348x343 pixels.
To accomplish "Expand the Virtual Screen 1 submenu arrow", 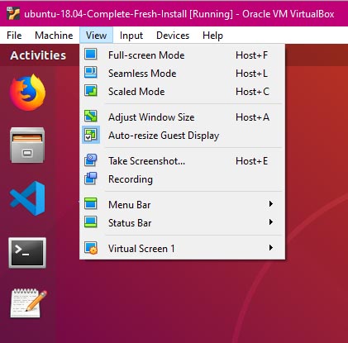I will (271, 248).
